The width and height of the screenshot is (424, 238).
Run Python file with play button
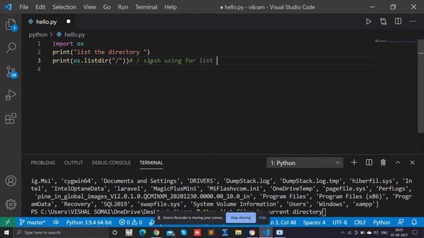click(368, 22)
